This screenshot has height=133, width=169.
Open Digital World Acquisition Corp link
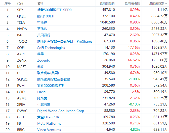point(61,111)
